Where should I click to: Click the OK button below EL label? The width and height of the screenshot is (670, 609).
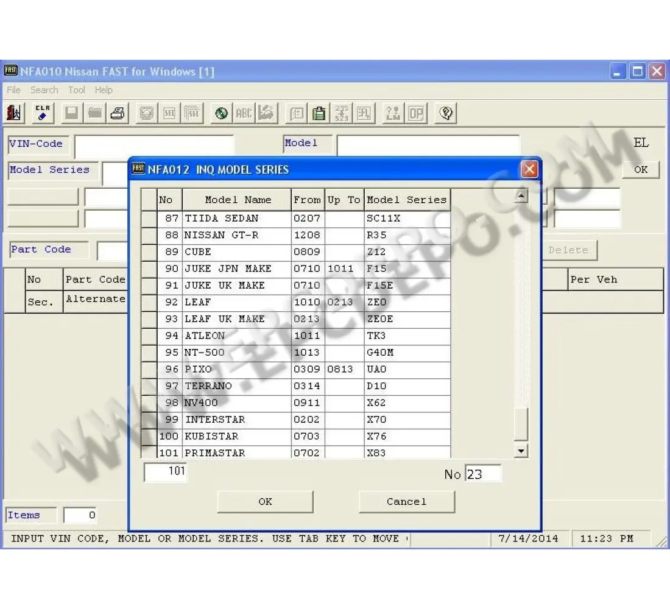(641, 170)
